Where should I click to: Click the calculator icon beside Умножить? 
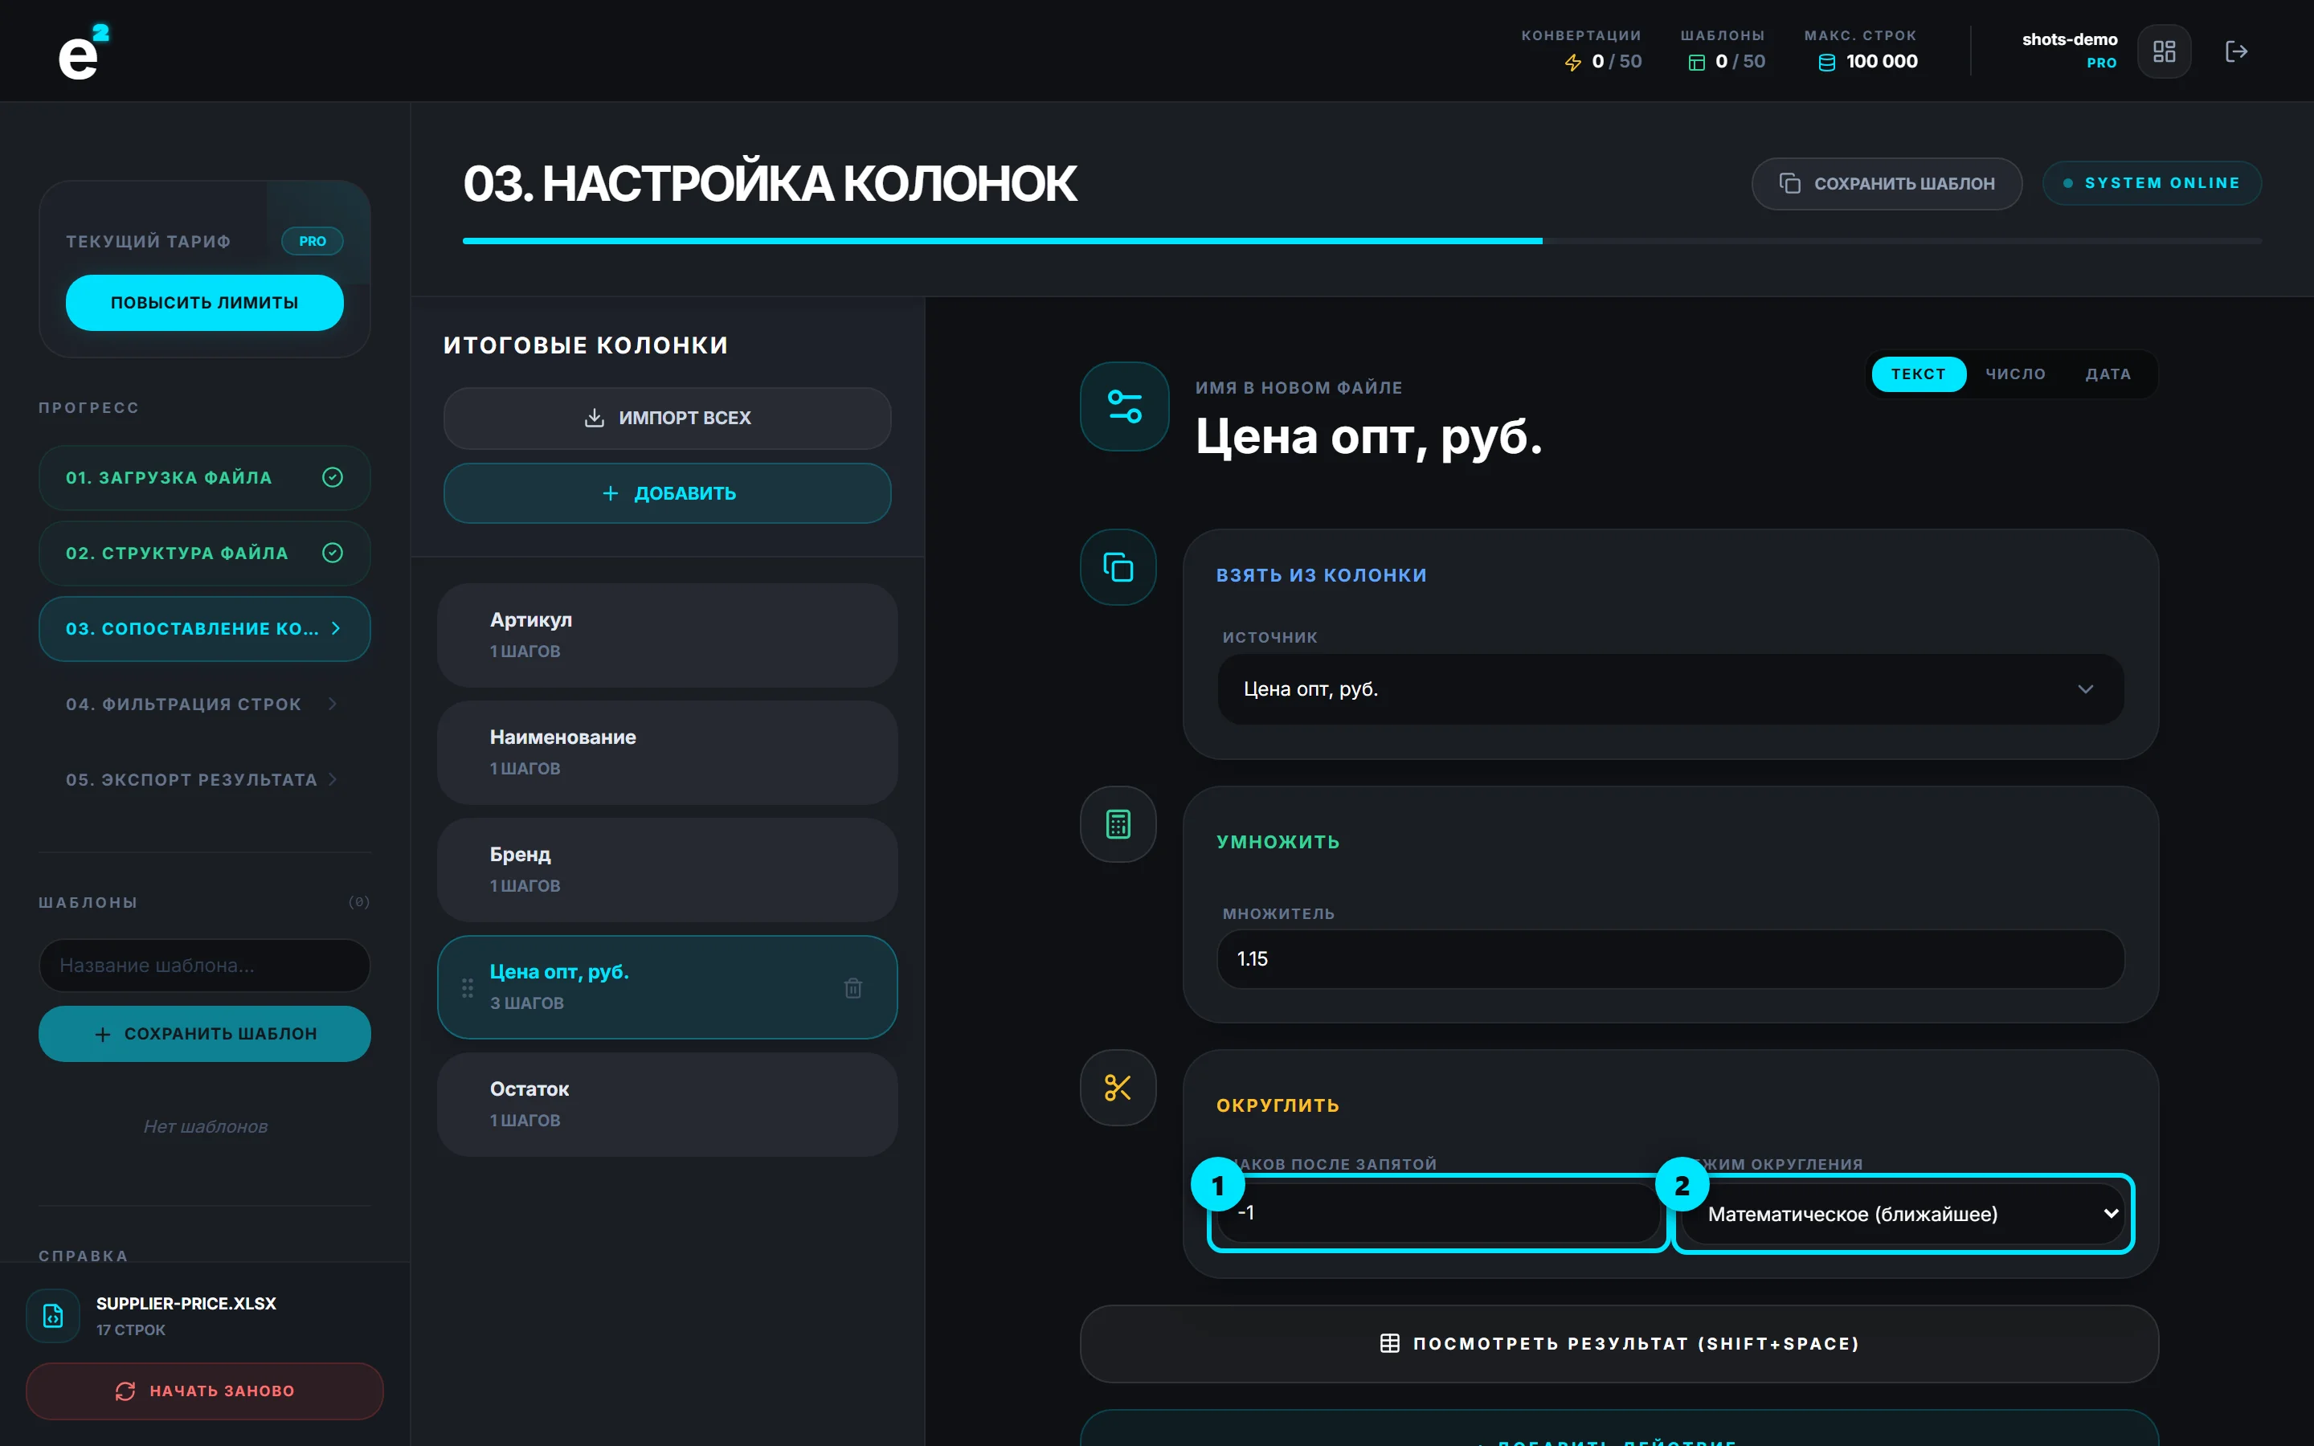[1118, 824]
